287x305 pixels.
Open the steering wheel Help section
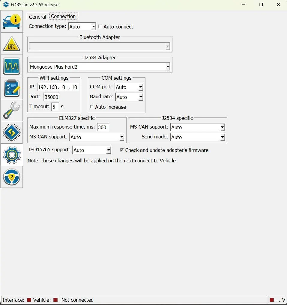[x=12, y=177]
